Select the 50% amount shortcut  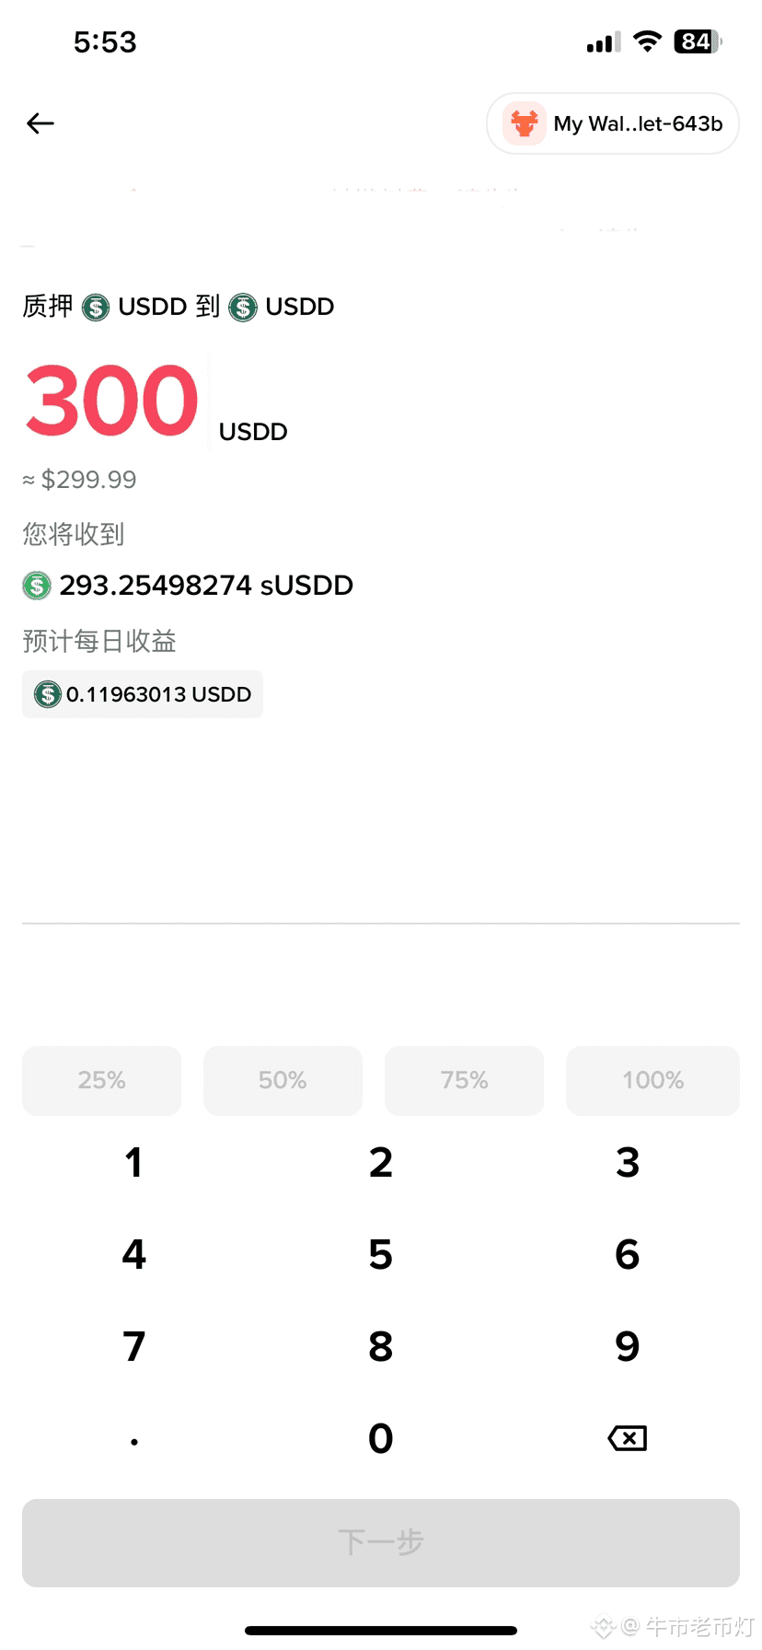pyautogui.click(x=283, y=1080)
